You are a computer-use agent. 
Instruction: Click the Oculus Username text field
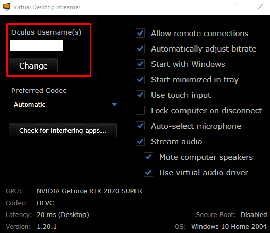pos(37,45)
